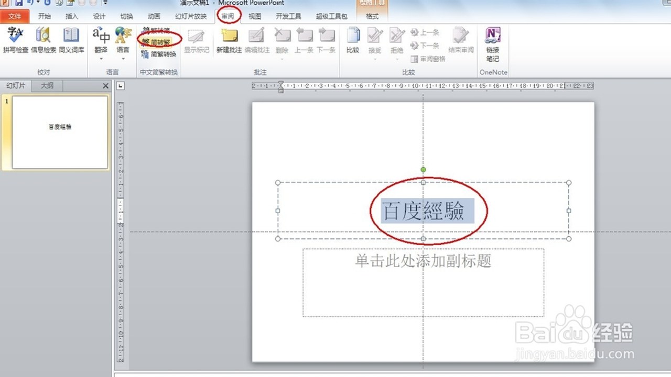Open the 简繁转换 options

(x=159, y=54)
